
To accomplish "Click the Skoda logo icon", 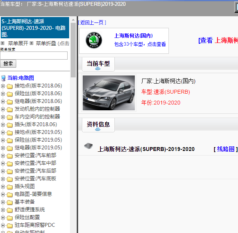I will (94, 40).
